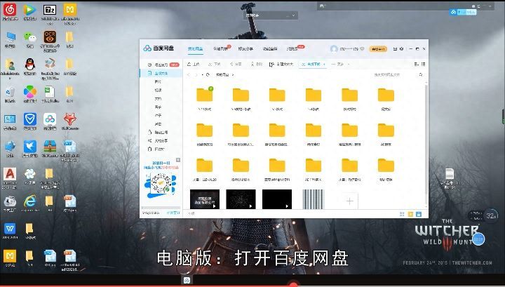The image size is (505, 287).
Task: Click the new folder toolbar button
Action: click(x=281, y=65)
